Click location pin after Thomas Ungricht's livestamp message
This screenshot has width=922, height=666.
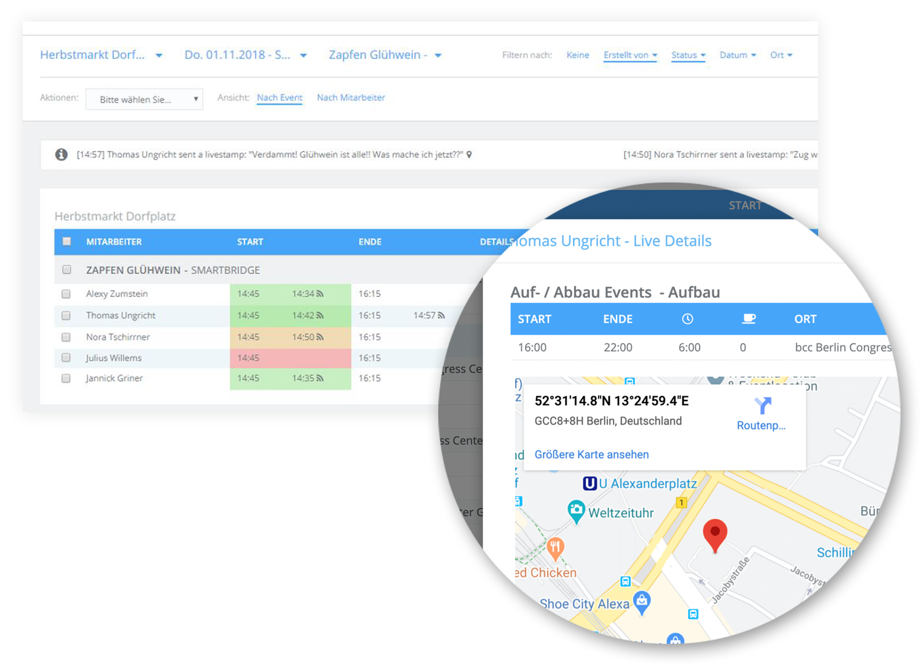coord(469,155)
